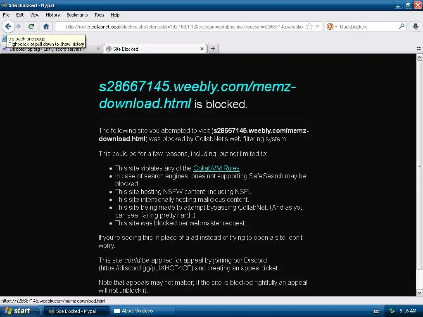Click the blocked URL heading link
The height and width of the screenshot is (317, 423).
tap(197, 95)
